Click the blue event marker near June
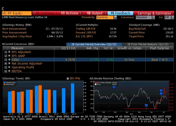 [146, 105]
